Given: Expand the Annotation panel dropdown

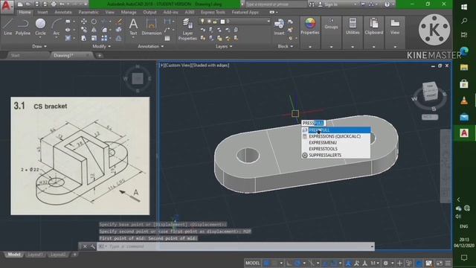Looking at the screenshot, I should (x=151, y=46).
